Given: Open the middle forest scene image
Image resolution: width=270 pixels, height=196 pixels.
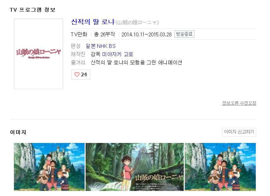Looking at the screenshot, I should tap(135, 167).
